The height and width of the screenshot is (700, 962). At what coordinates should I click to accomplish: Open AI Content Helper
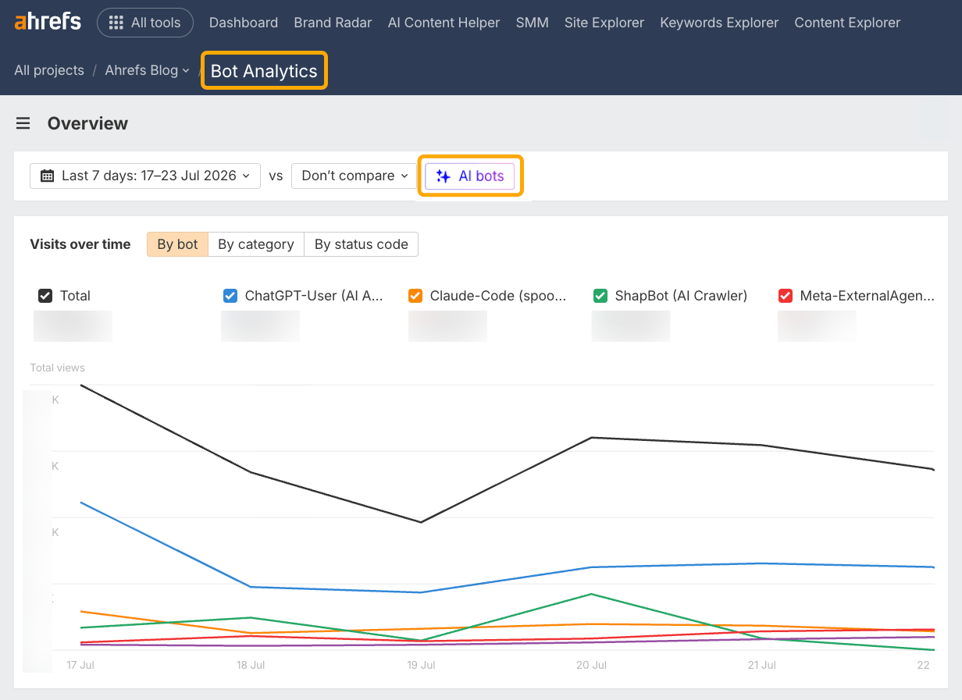click(x=444, y=23)
